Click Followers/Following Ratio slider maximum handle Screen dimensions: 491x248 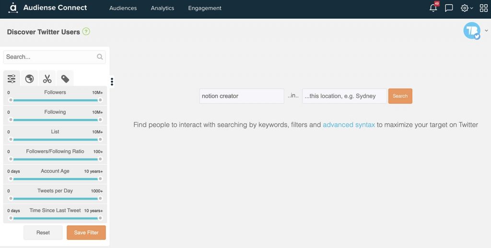coord(100,159)
